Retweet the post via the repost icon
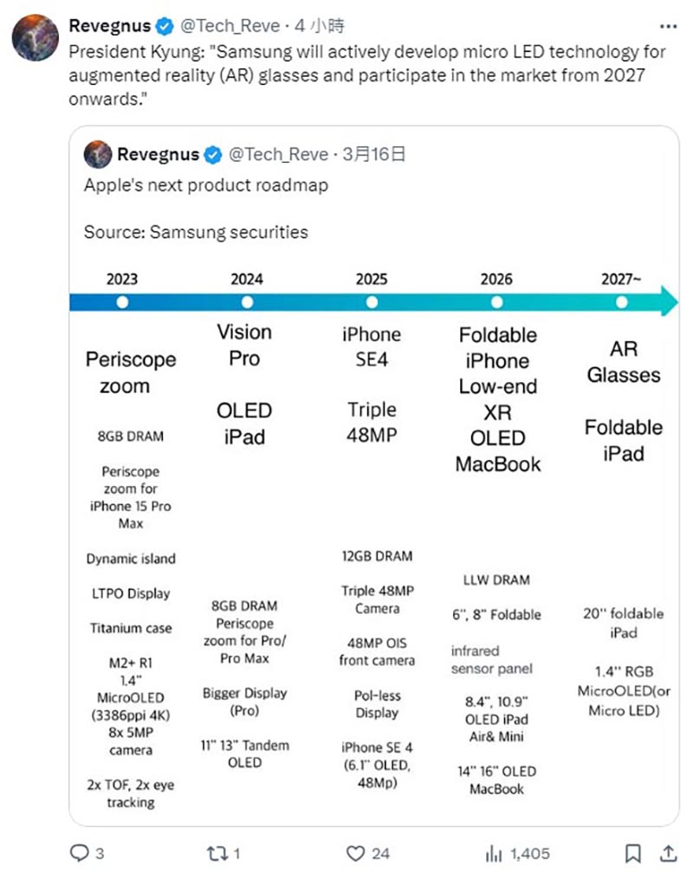 click(x=217, y=853)
